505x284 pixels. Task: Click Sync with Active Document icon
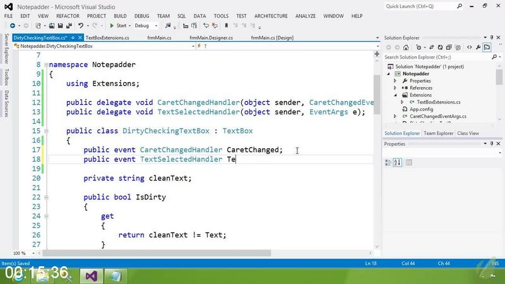tap(432, 47)
